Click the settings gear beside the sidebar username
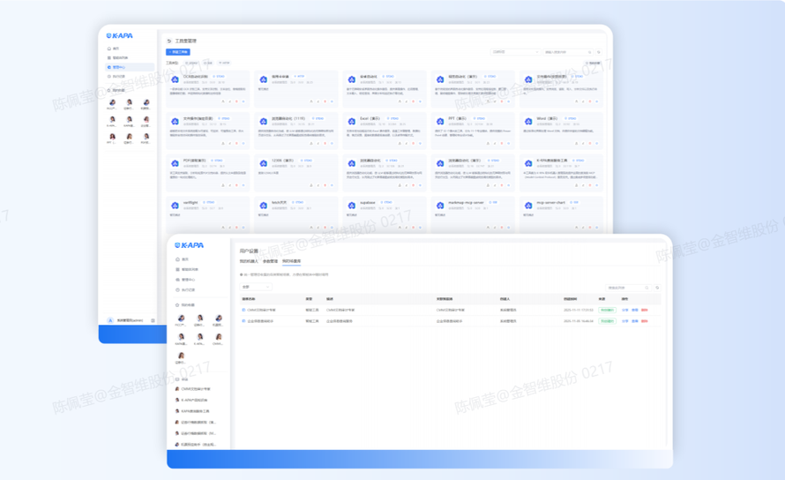 coord(153,320)
